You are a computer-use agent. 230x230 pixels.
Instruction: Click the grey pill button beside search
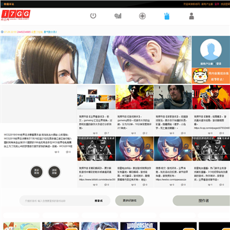(x=130, y=201)
